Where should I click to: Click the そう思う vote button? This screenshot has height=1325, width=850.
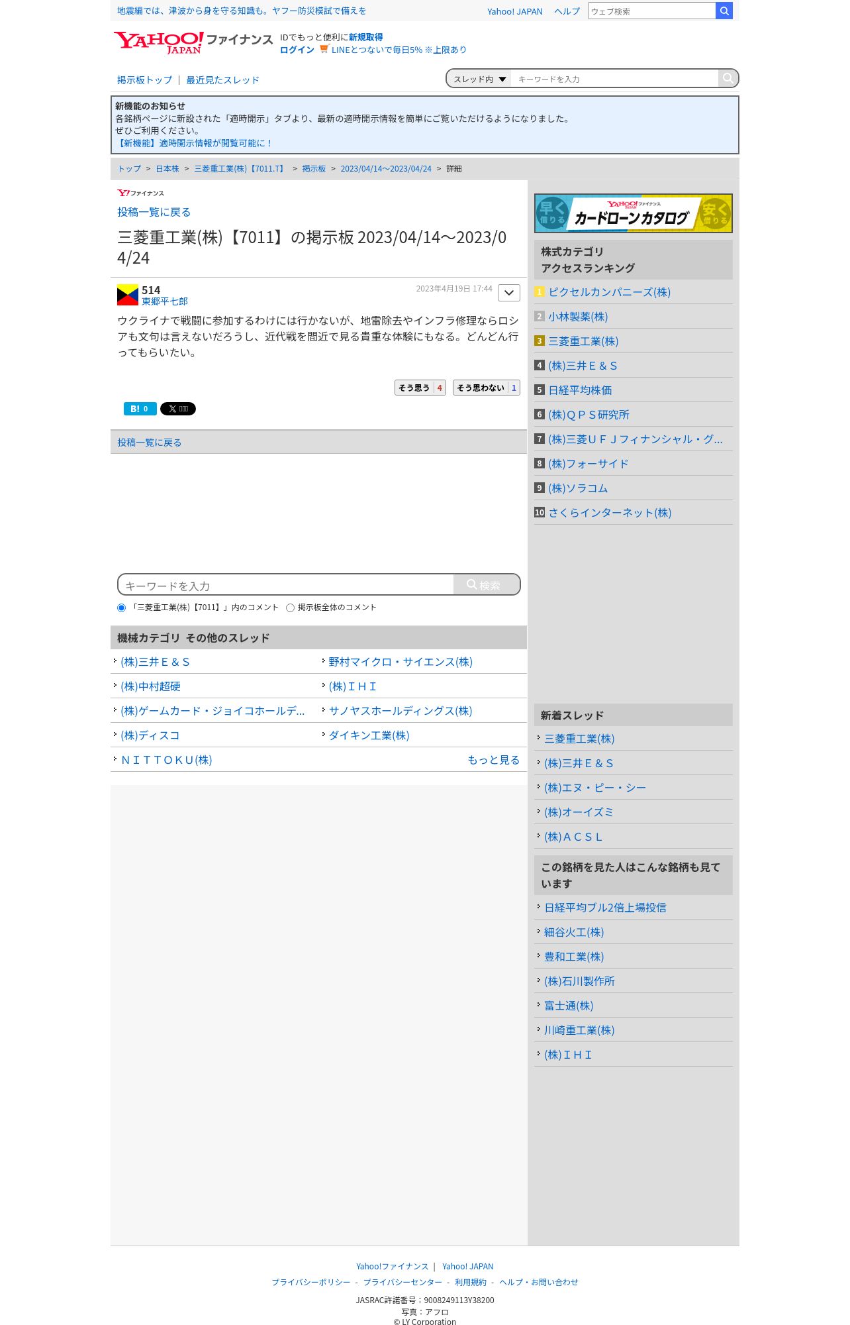click(x=420, y=388)
